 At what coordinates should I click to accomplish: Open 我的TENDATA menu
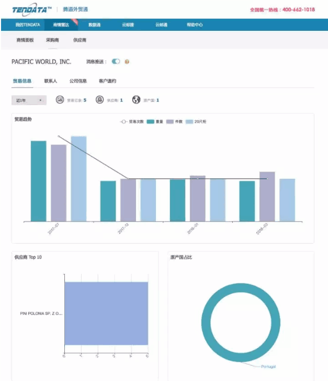point(27,25)
